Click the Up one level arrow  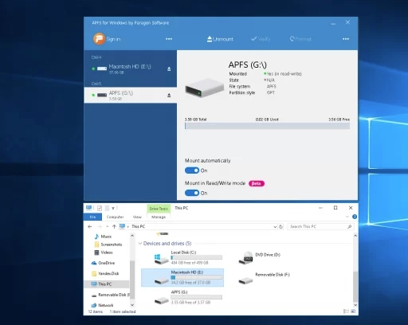114,226
